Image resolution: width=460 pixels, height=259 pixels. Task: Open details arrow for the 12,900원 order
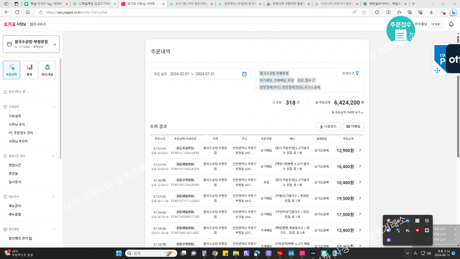tap(360, 150)
